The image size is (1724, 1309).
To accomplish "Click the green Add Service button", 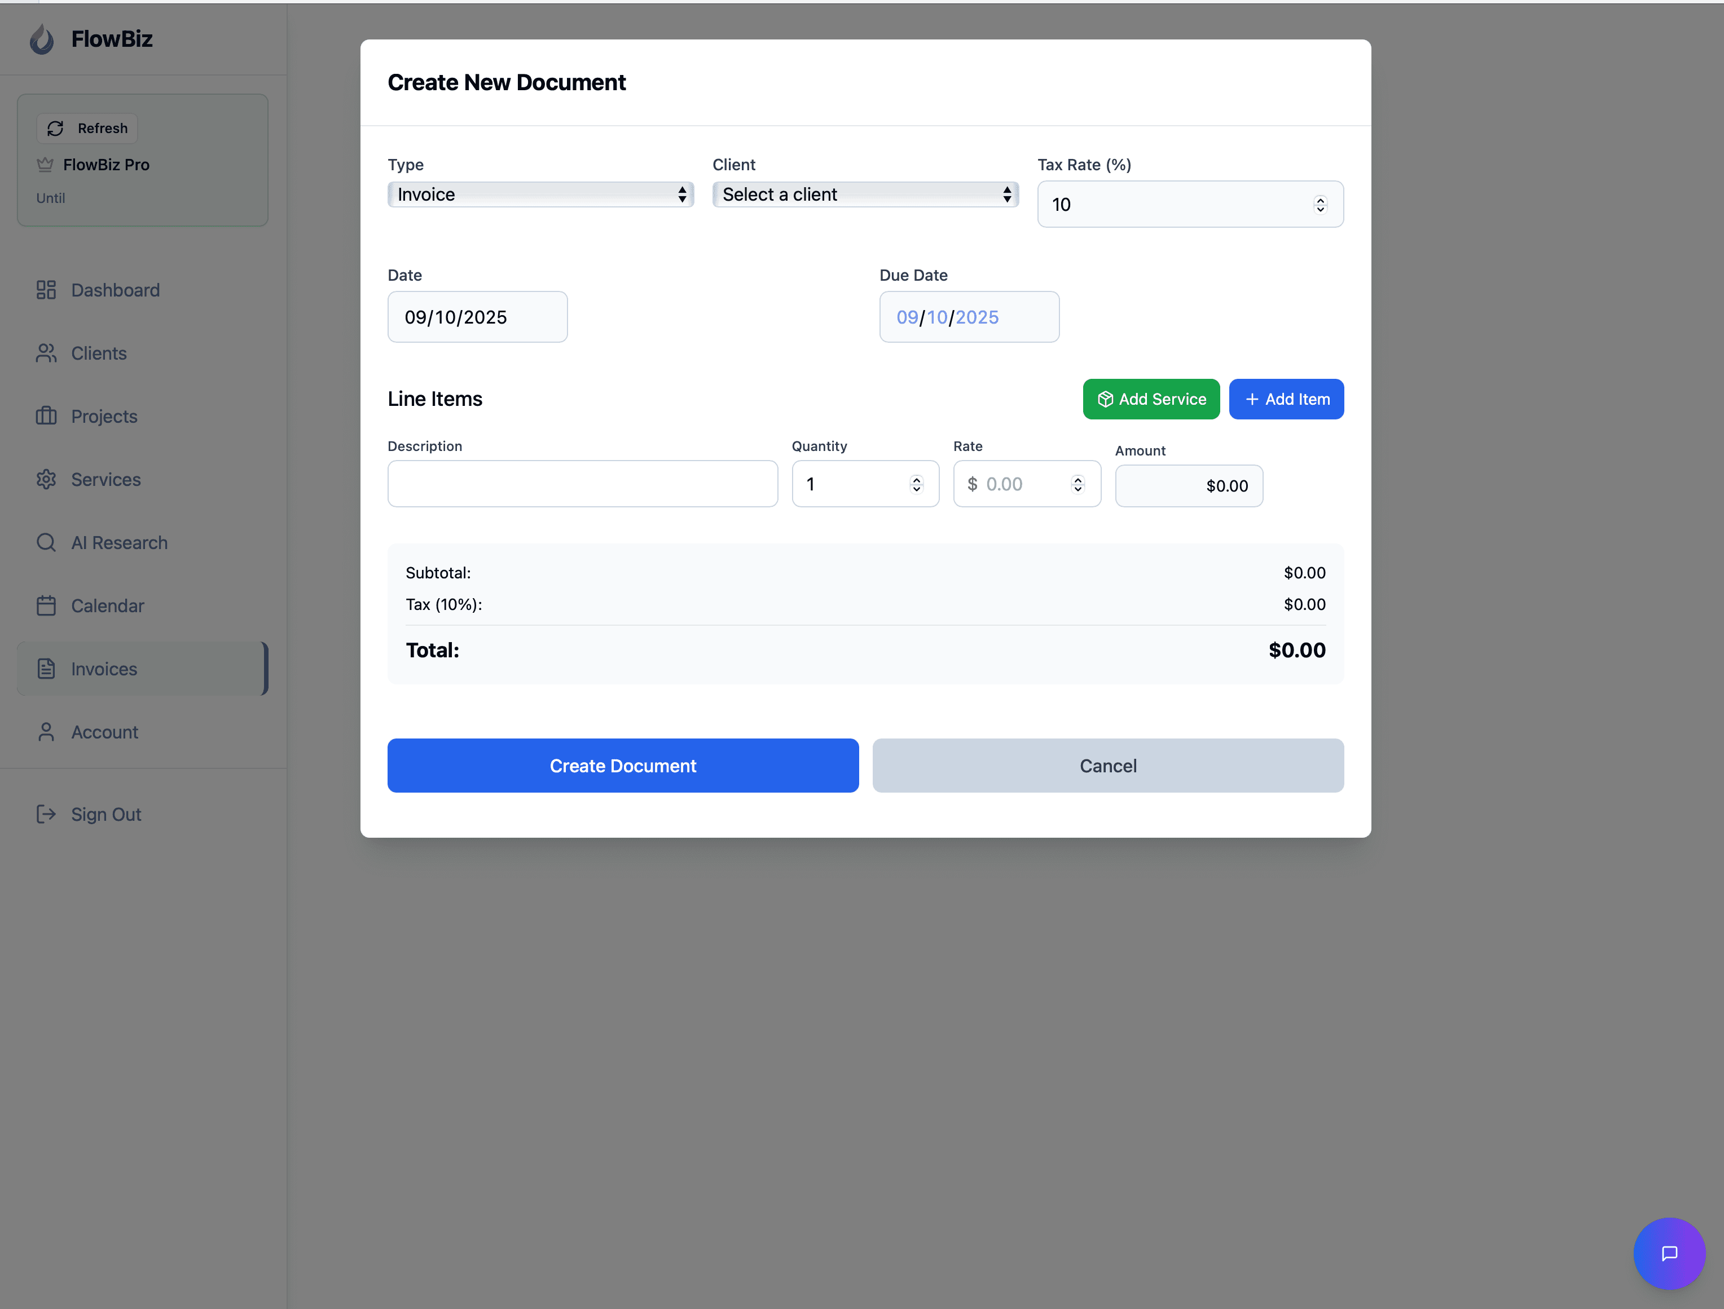I will tap(1151, 398).
